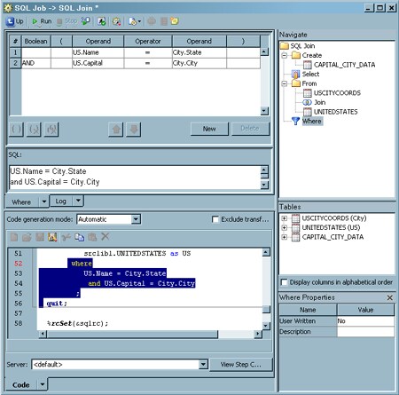Run the SQL job
The height and width of the screenshot is (395, 399).
pyautogui.click(x=42, y=21)
